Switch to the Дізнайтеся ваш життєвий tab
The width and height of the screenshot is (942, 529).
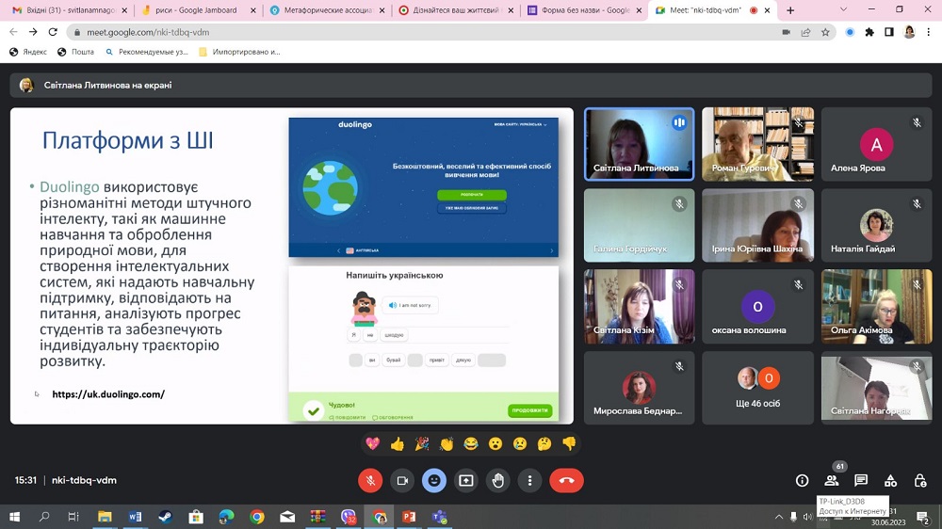pyautogui.click(x=455, y=10)
